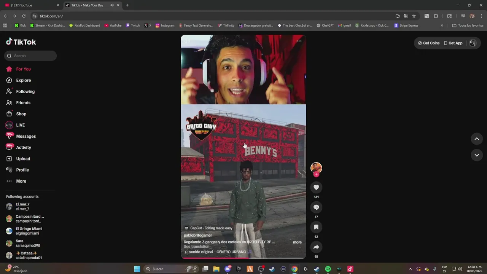Open the media control music icon in toolbar

tap(463, 16)
